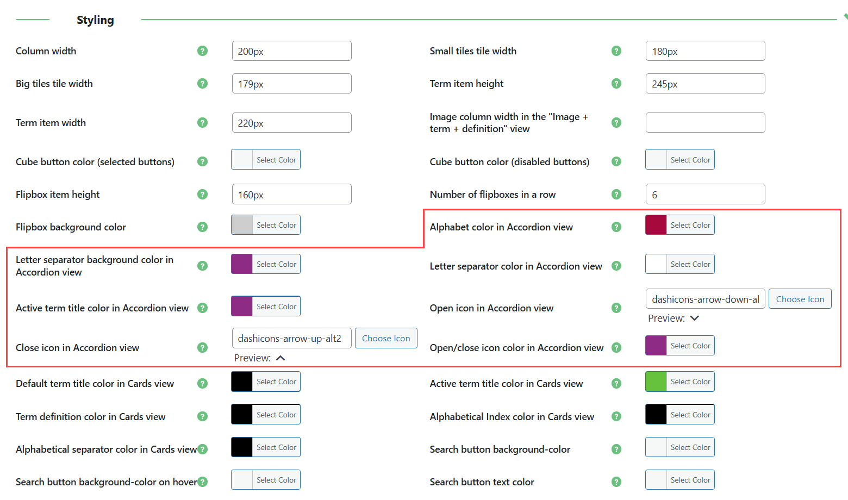
Task: Click the down-arrow preview icon for Open icon
Action: tap(694, 318)
